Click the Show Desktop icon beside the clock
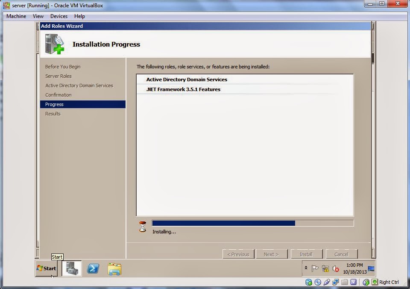 pyautogui.click(x=371, y=268)
